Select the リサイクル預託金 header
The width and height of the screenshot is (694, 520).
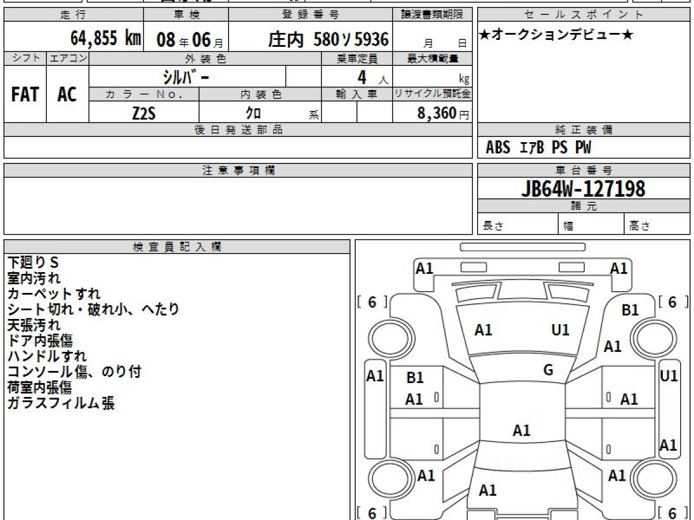tap(432, 94)
